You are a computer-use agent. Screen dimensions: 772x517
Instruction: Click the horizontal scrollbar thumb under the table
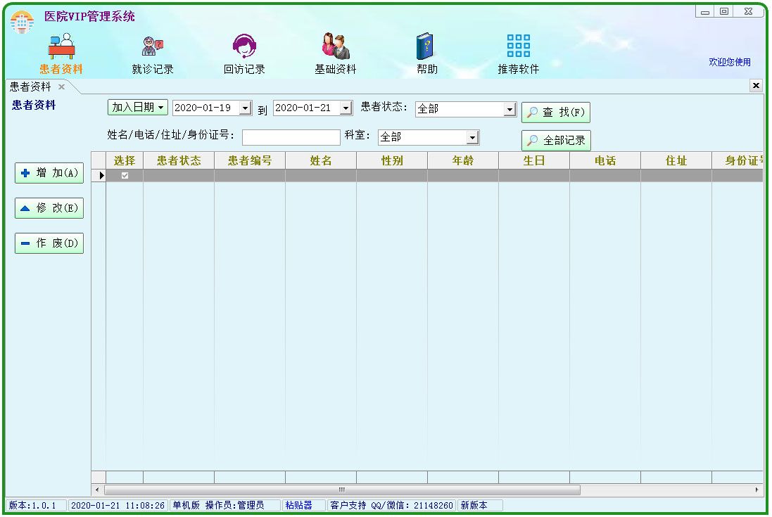[x=342, y=490]
